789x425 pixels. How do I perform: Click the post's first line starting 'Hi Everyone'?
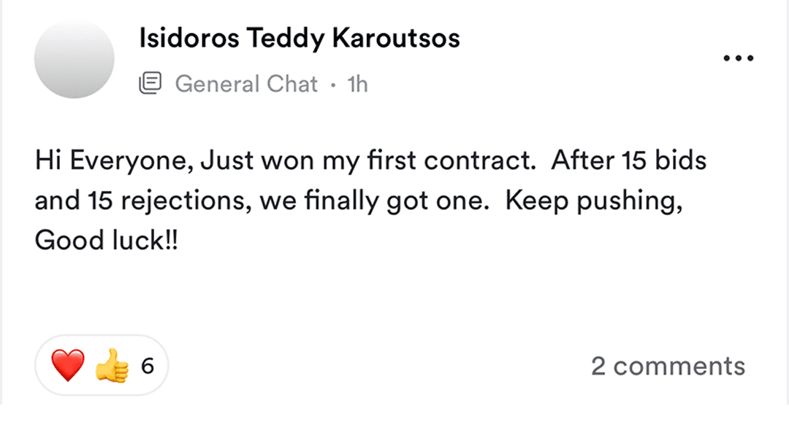point(370,160)
